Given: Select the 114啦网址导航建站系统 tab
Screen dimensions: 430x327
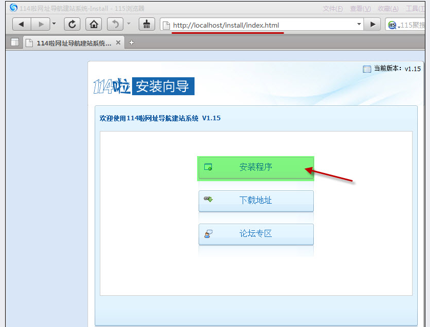Looking at the screenshot, I should [74, 43].
